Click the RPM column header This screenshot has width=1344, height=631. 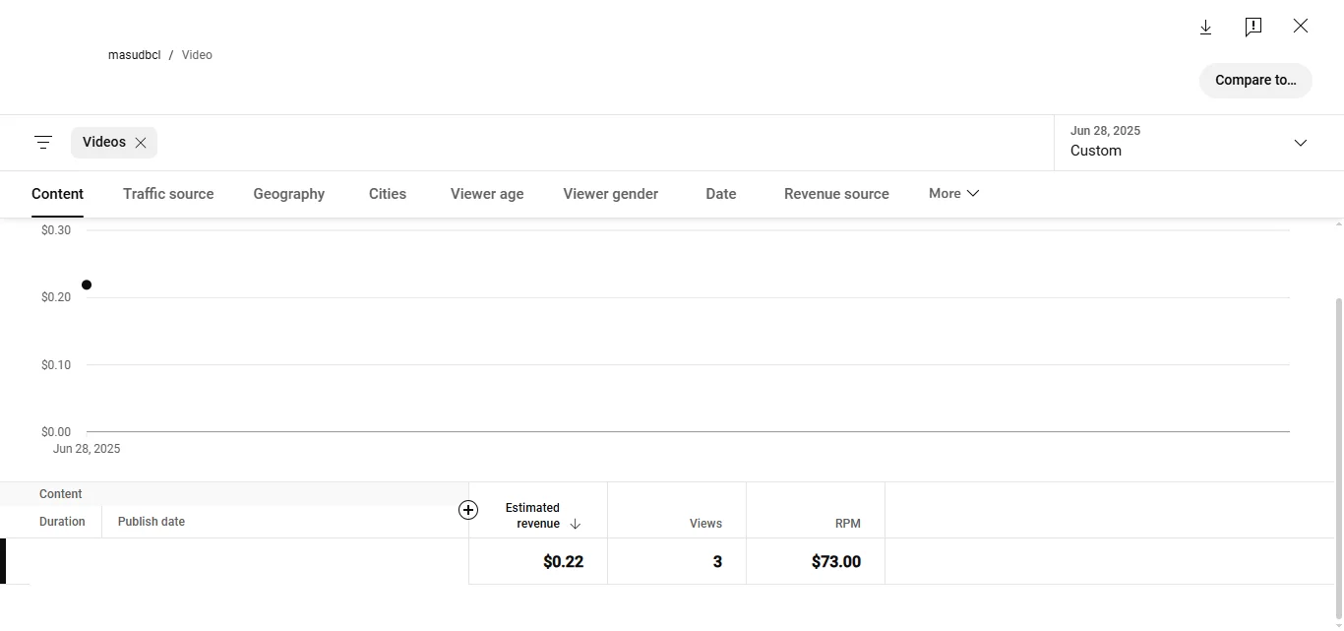[x=847, y=524]
